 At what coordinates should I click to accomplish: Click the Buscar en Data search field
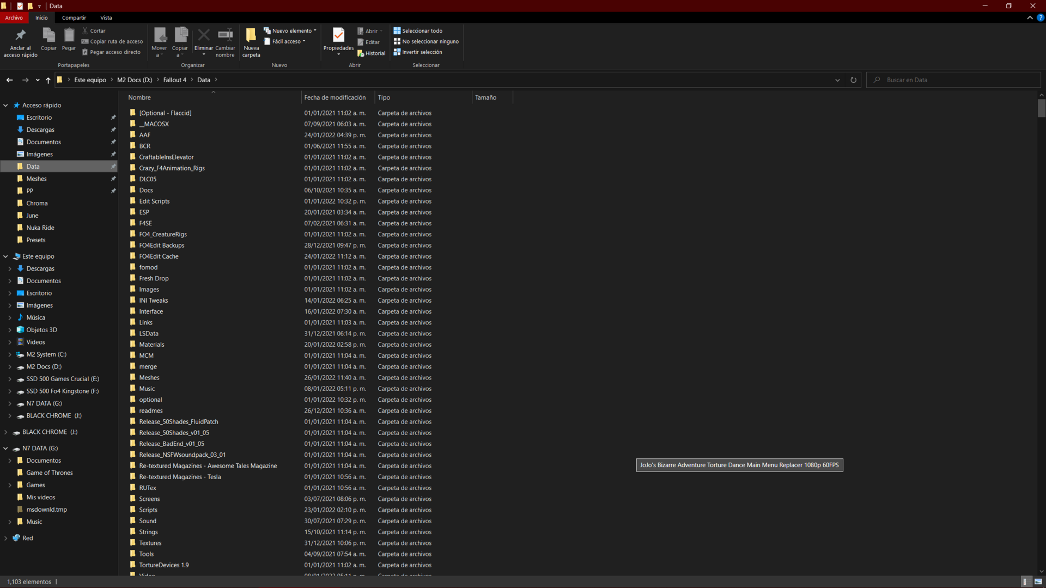point(953,80)
